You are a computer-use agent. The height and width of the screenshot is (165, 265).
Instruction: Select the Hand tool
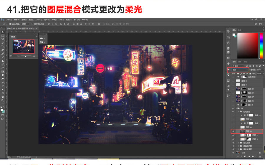(3, 97)
